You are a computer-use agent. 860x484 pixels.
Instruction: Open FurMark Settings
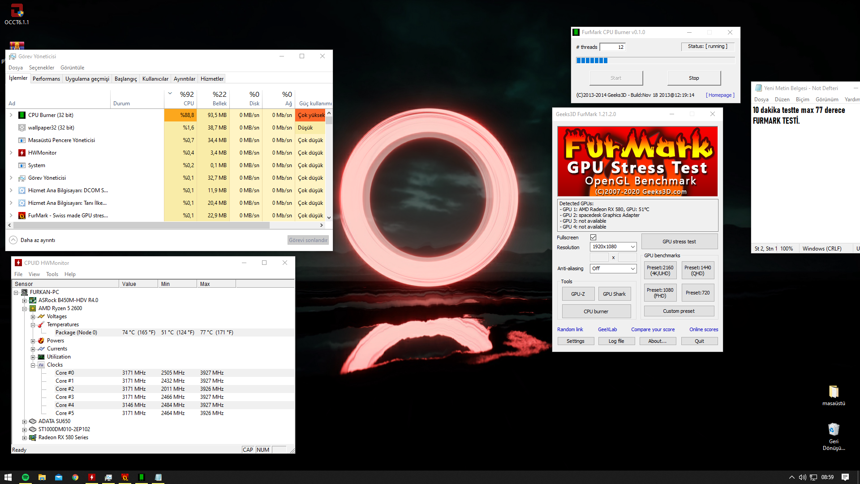[575, 341]
